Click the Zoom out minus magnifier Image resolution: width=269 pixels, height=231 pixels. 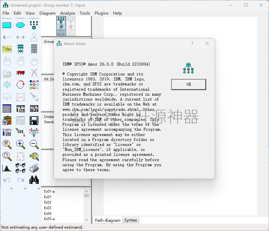(x=34, y=144)
